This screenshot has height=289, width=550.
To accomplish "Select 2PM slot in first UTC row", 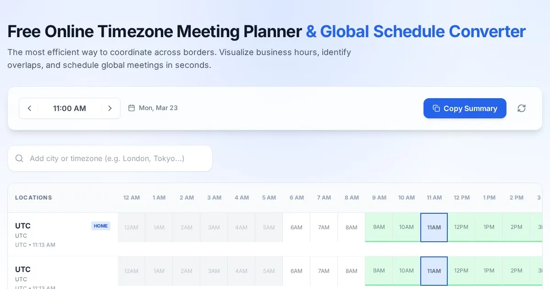I will 517,227.
